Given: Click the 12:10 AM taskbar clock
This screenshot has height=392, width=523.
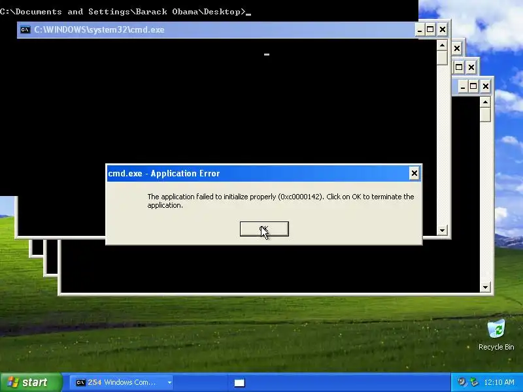Looking at the screenshot, I should click(499, 382).
